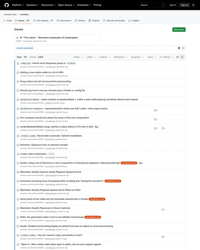This screenshot has height=250, width=200.
Task: Open comments icon on Placement of Quick Switcher issue
Action: (163, 210)
